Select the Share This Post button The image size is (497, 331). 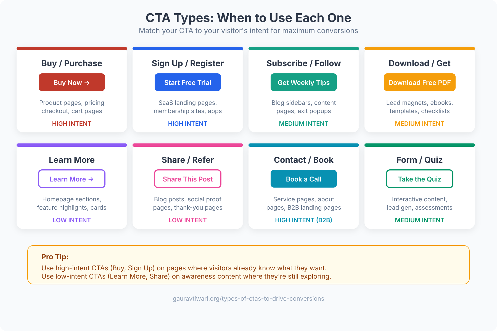click(x=188, y=179)
